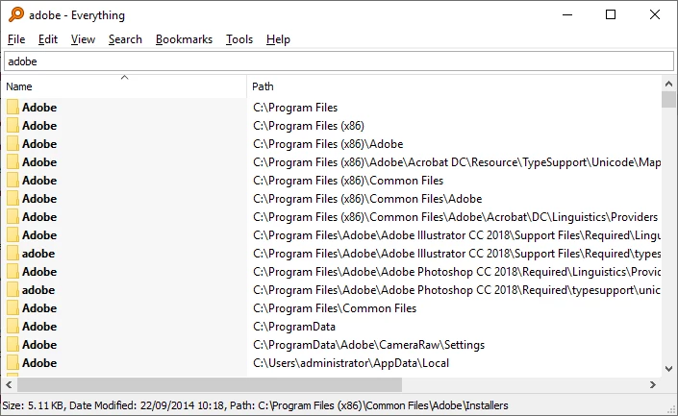Click lowercase adobe name in Photoshop typesupport row
Screen dimensions: 678x416
(38, 290)
